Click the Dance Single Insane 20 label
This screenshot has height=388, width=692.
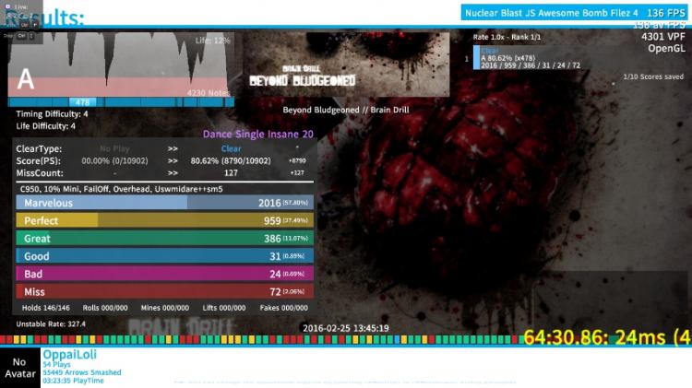[257, 134]
